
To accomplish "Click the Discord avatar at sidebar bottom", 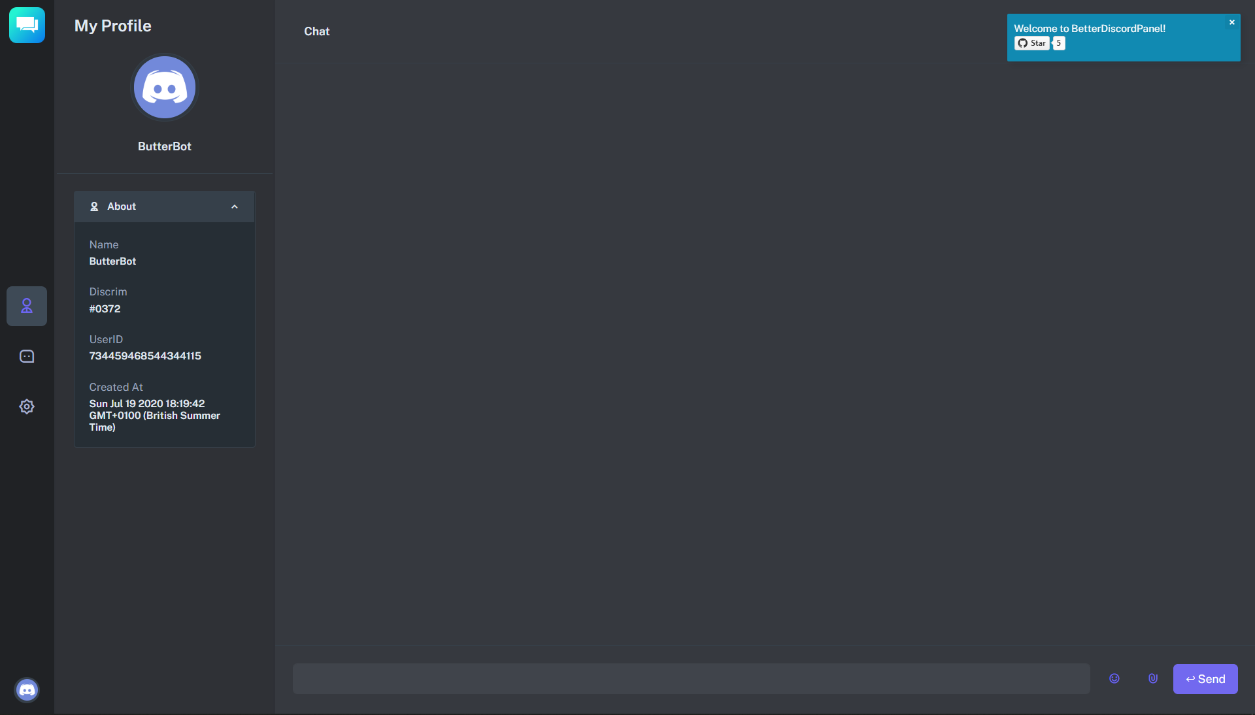I will coord(27,690).
